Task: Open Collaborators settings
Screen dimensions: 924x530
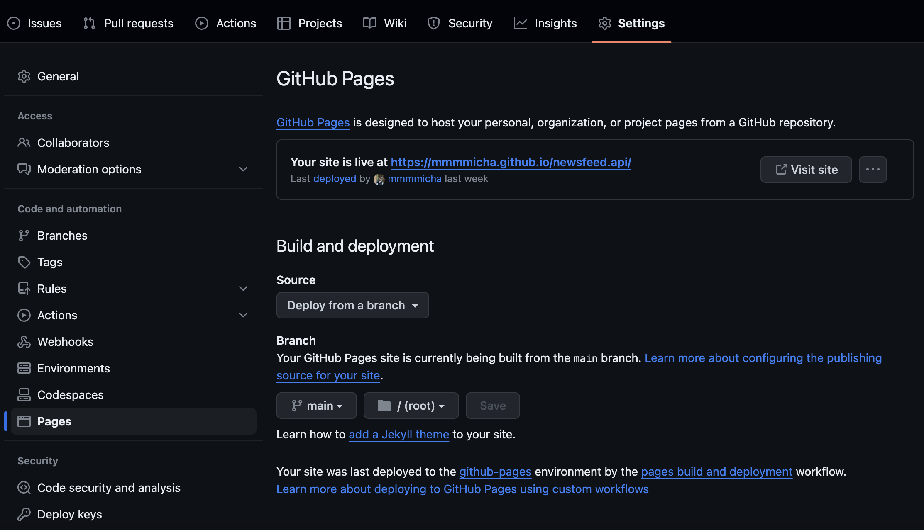Action: (134, 143)
